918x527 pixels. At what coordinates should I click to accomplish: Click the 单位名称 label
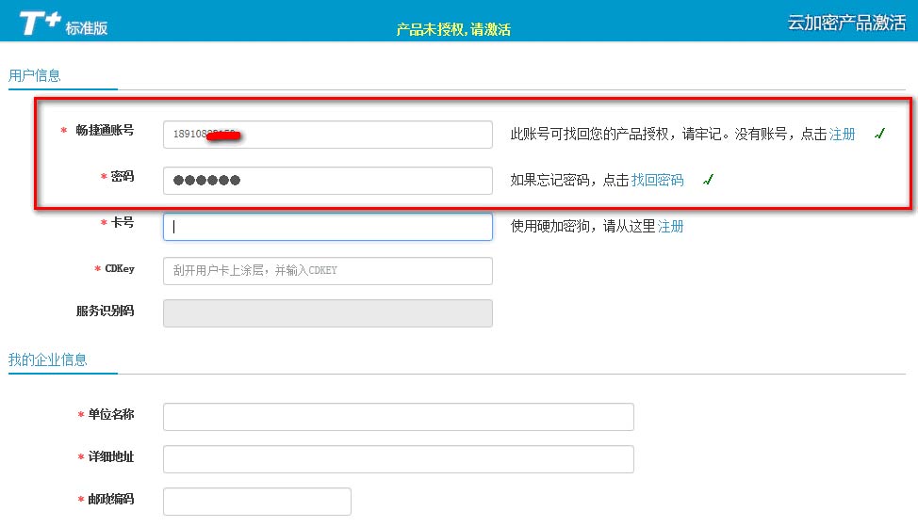point(110,414)
